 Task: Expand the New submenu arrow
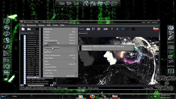[x=76, y=61]
